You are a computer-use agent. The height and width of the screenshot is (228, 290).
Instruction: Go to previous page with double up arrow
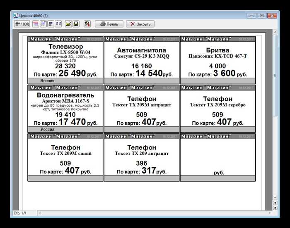tap(275, 203)
